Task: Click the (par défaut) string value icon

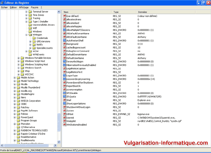Action: tap(65, 16)
